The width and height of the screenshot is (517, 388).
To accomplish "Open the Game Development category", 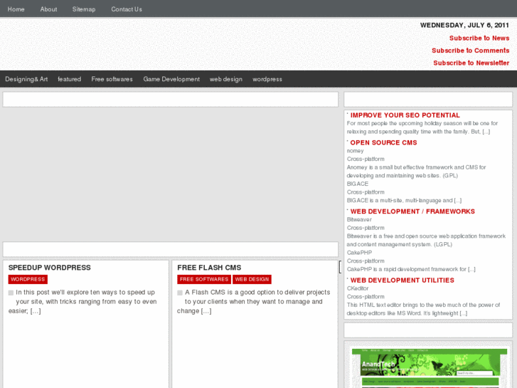I will click(x=171, y=79).
